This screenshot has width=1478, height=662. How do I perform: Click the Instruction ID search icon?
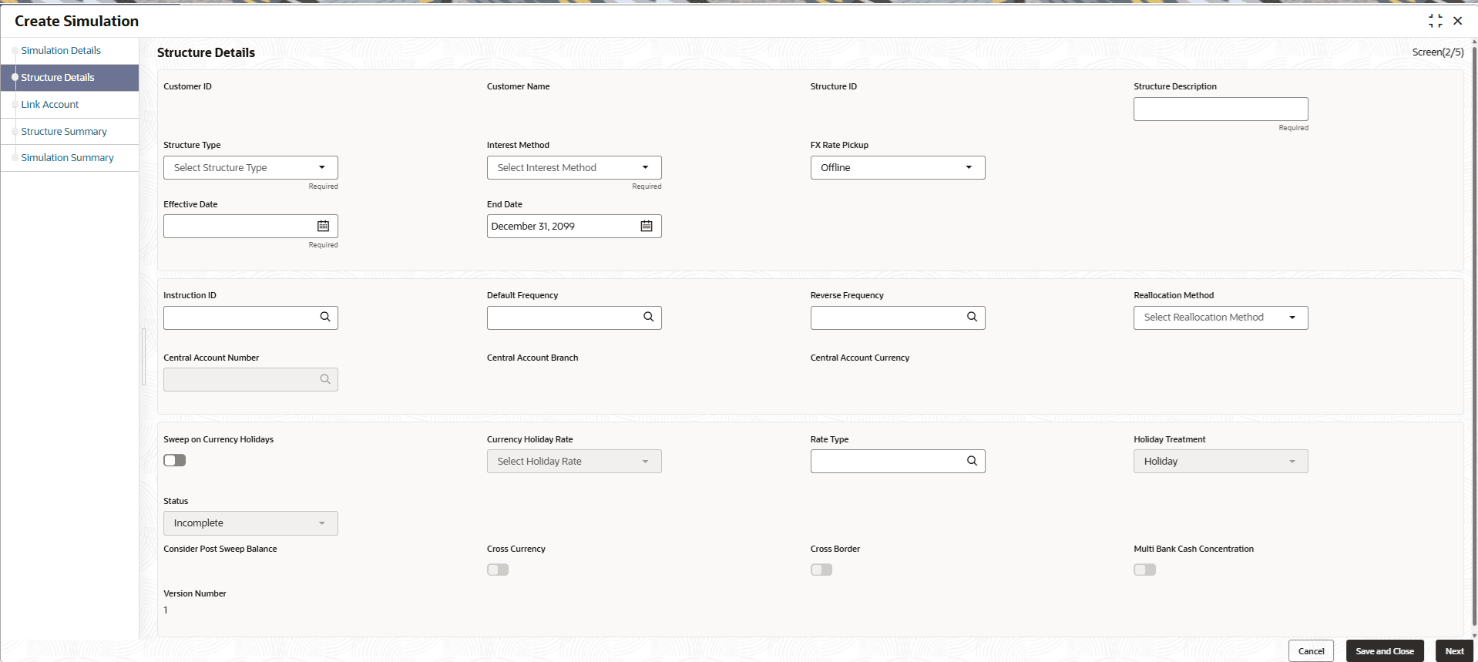[x=325, y=317]
